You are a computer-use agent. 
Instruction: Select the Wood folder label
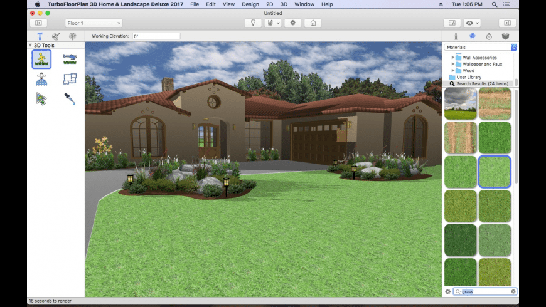tap(468, 71)
